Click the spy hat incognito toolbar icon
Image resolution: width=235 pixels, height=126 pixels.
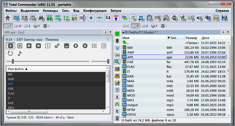coord(8,18)
